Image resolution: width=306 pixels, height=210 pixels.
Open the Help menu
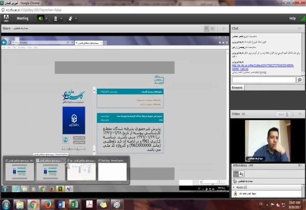pyautogui.click(x=292, y=18)
